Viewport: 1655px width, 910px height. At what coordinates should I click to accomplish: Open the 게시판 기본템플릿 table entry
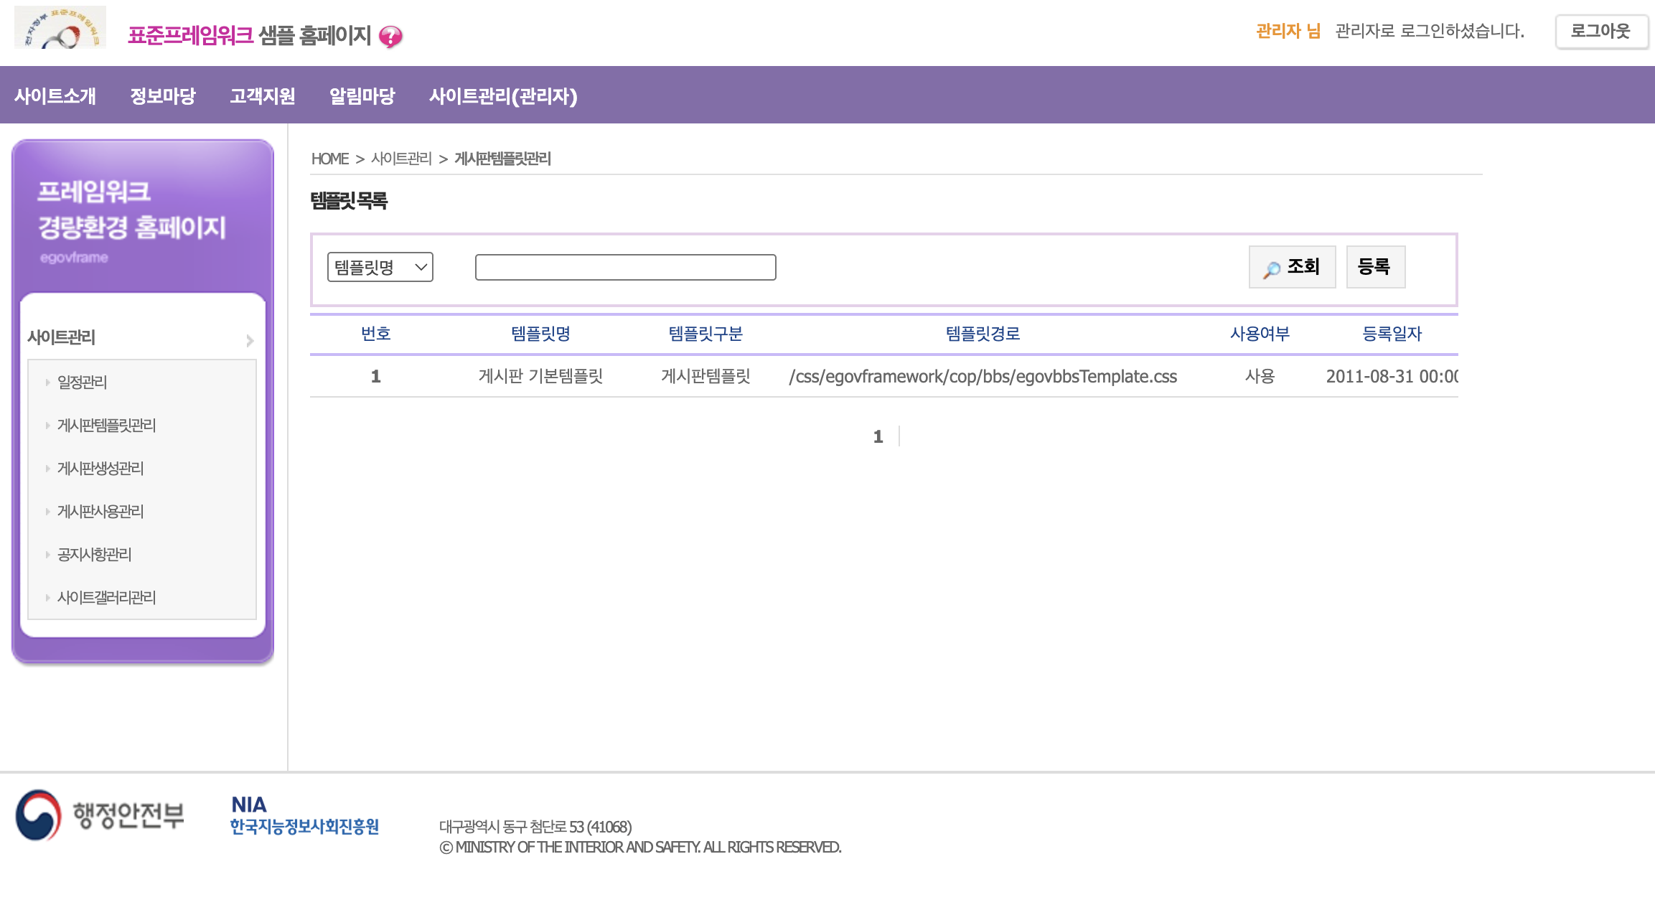coord(540,376)
